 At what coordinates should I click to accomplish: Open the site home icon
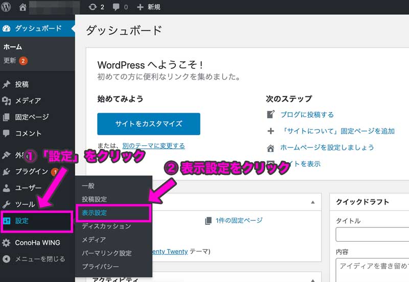click(23, 7)
